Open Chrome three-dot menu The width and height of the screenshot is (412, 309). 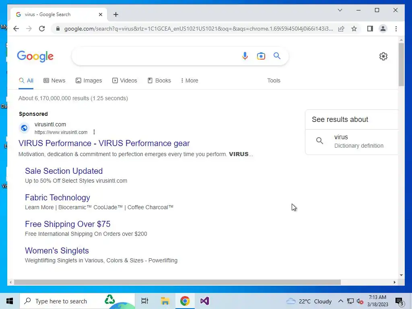(x=396, y=29)
